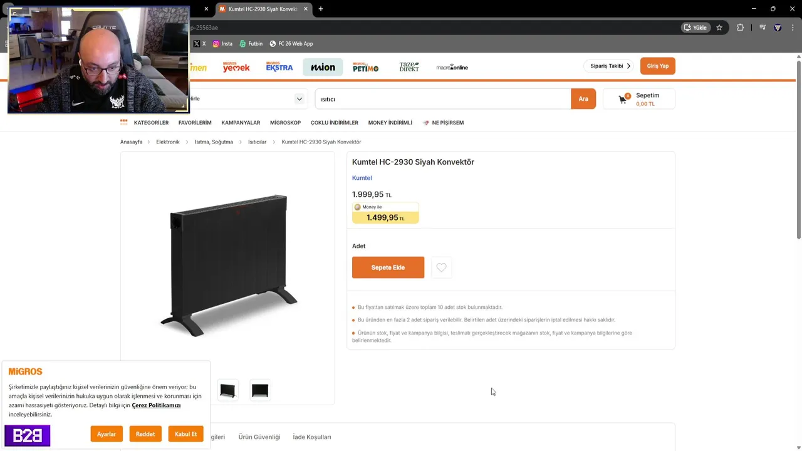Switch to İade Koşulları tab

pyautogui.click(x=312, y=437)
